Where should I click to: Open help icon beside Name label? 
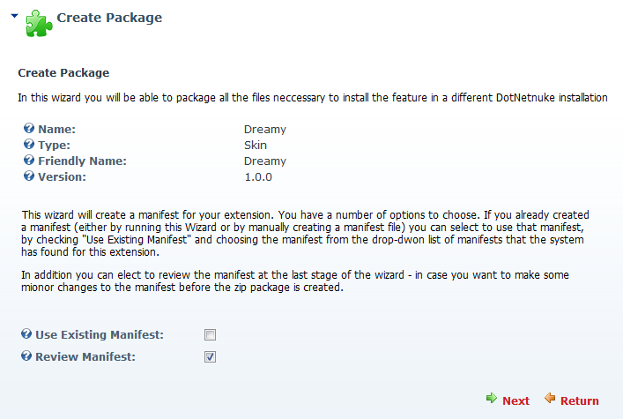click(29, 128)
